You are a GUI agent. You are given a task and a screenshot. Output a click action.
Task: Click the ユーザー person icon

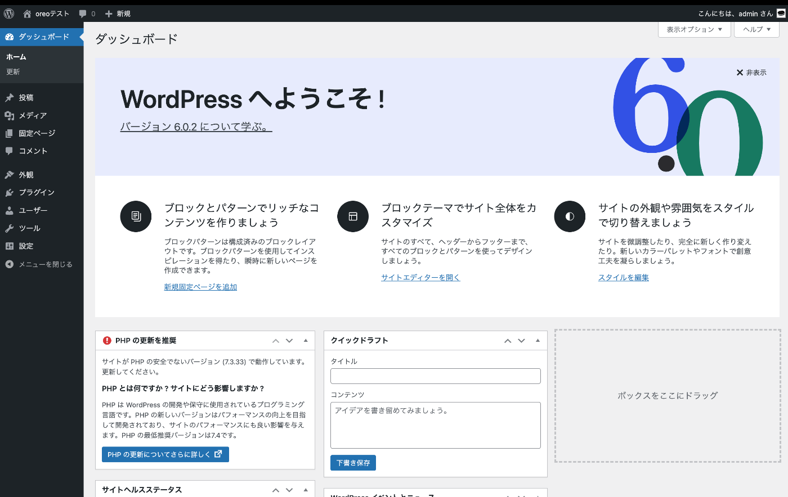click(9, 210)
